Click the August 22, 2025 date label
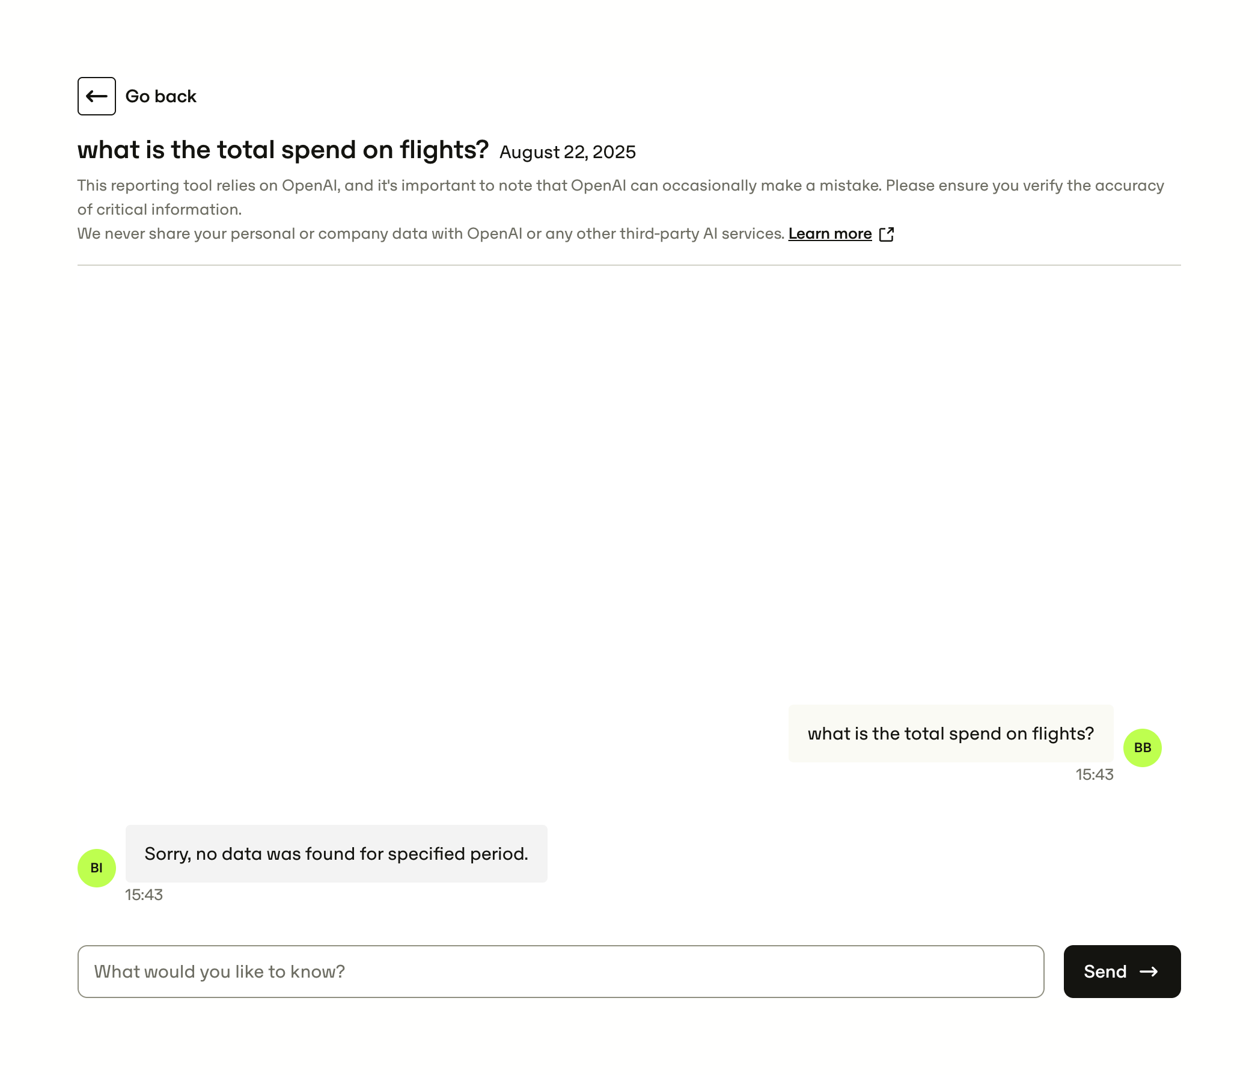This screenshot has width=1258, height=1075. pyautogui.click(x=566, y=152)
